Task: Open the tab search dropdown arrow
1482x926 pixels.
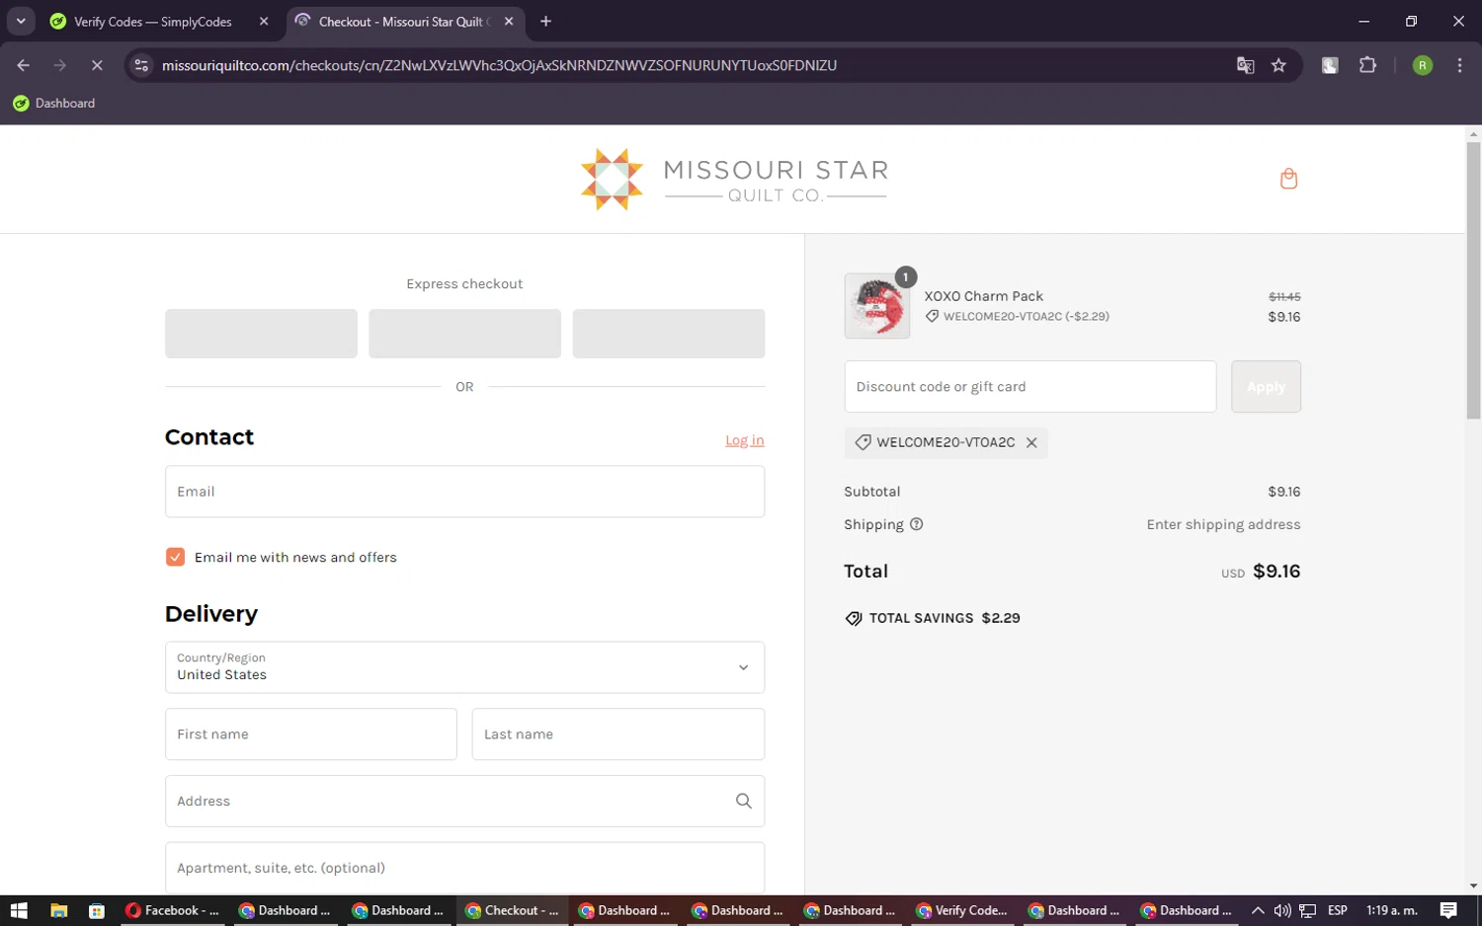Action: pyautogui.click(x=21, y=21)
